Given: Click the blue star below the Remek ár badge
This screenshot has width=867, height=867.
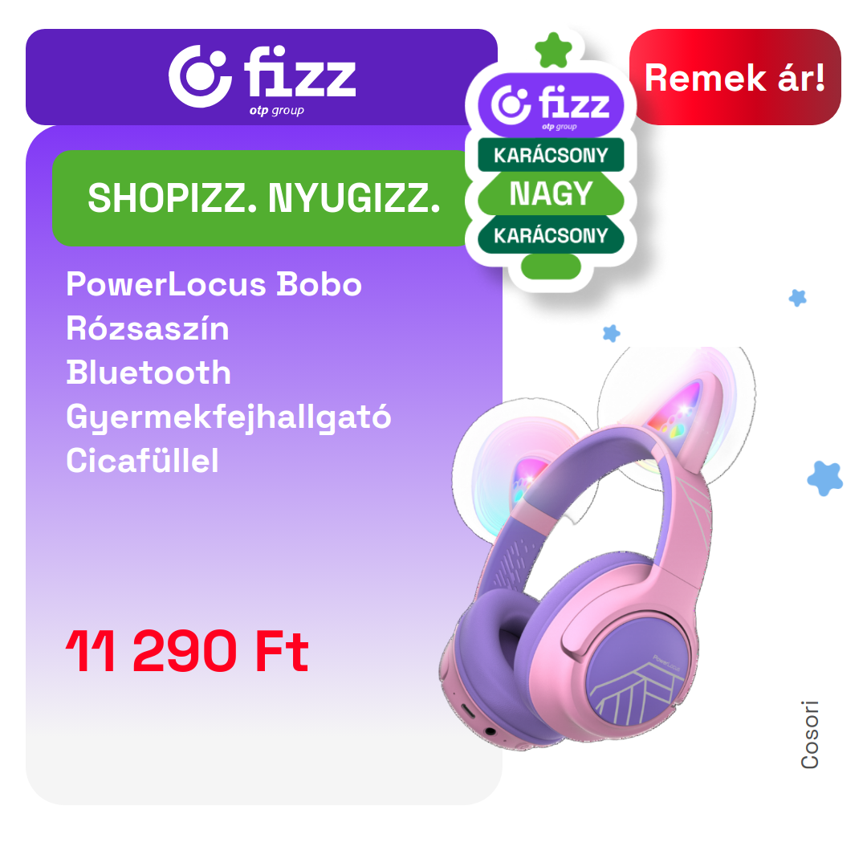Looking at the screenshot, I should pyautogui.click(x=797, y=298).
